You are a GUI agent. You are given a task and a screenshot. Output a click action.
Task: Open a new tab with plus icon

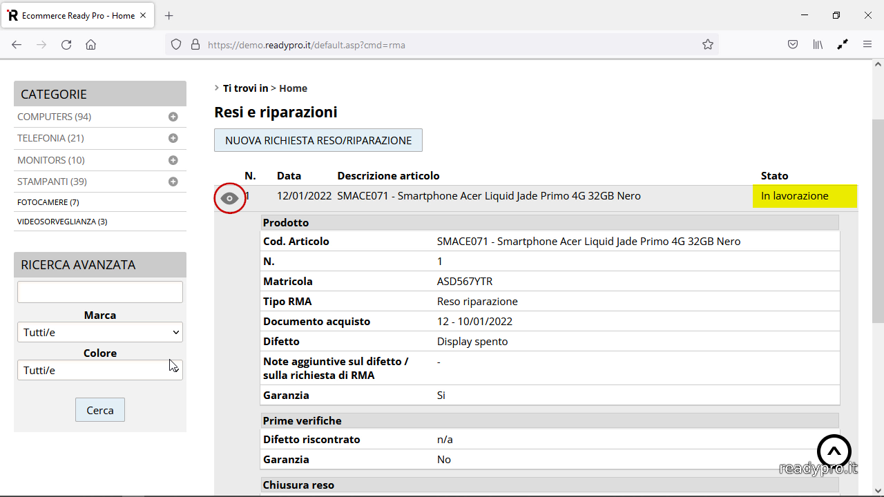point(169,15)
